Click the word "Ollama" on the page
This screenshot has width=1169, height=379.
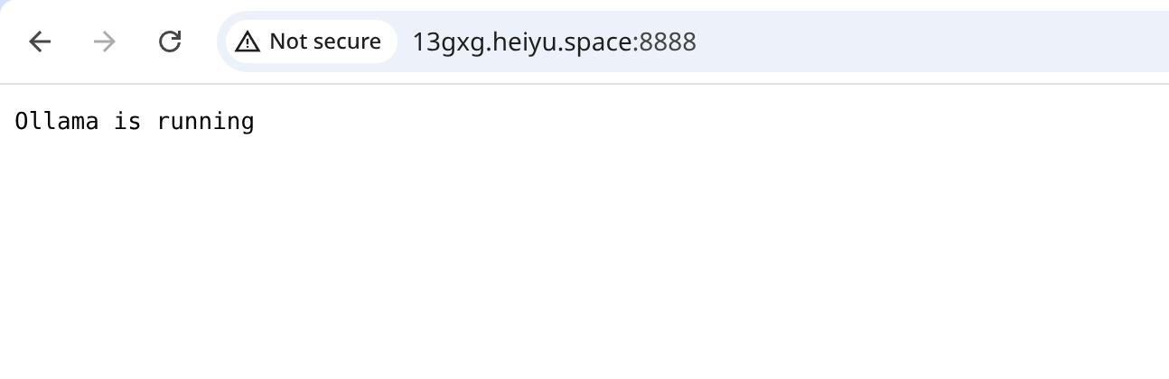[x=57, y=121]
